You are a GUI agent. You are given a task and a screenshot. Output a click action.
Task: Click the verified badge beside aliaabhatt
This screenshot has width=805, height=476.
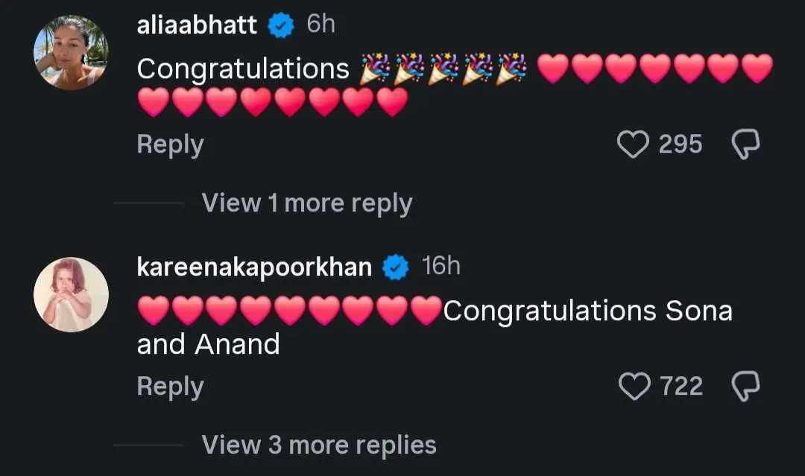[281, 25]
